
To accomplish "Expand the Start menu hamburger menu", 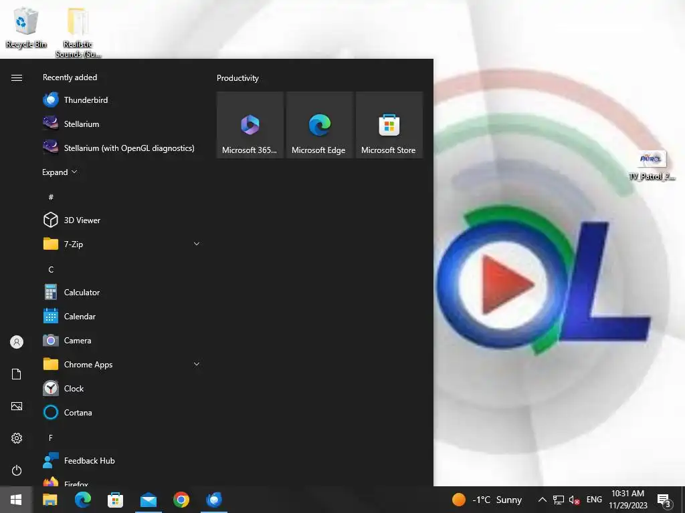I will click(17, 77).
